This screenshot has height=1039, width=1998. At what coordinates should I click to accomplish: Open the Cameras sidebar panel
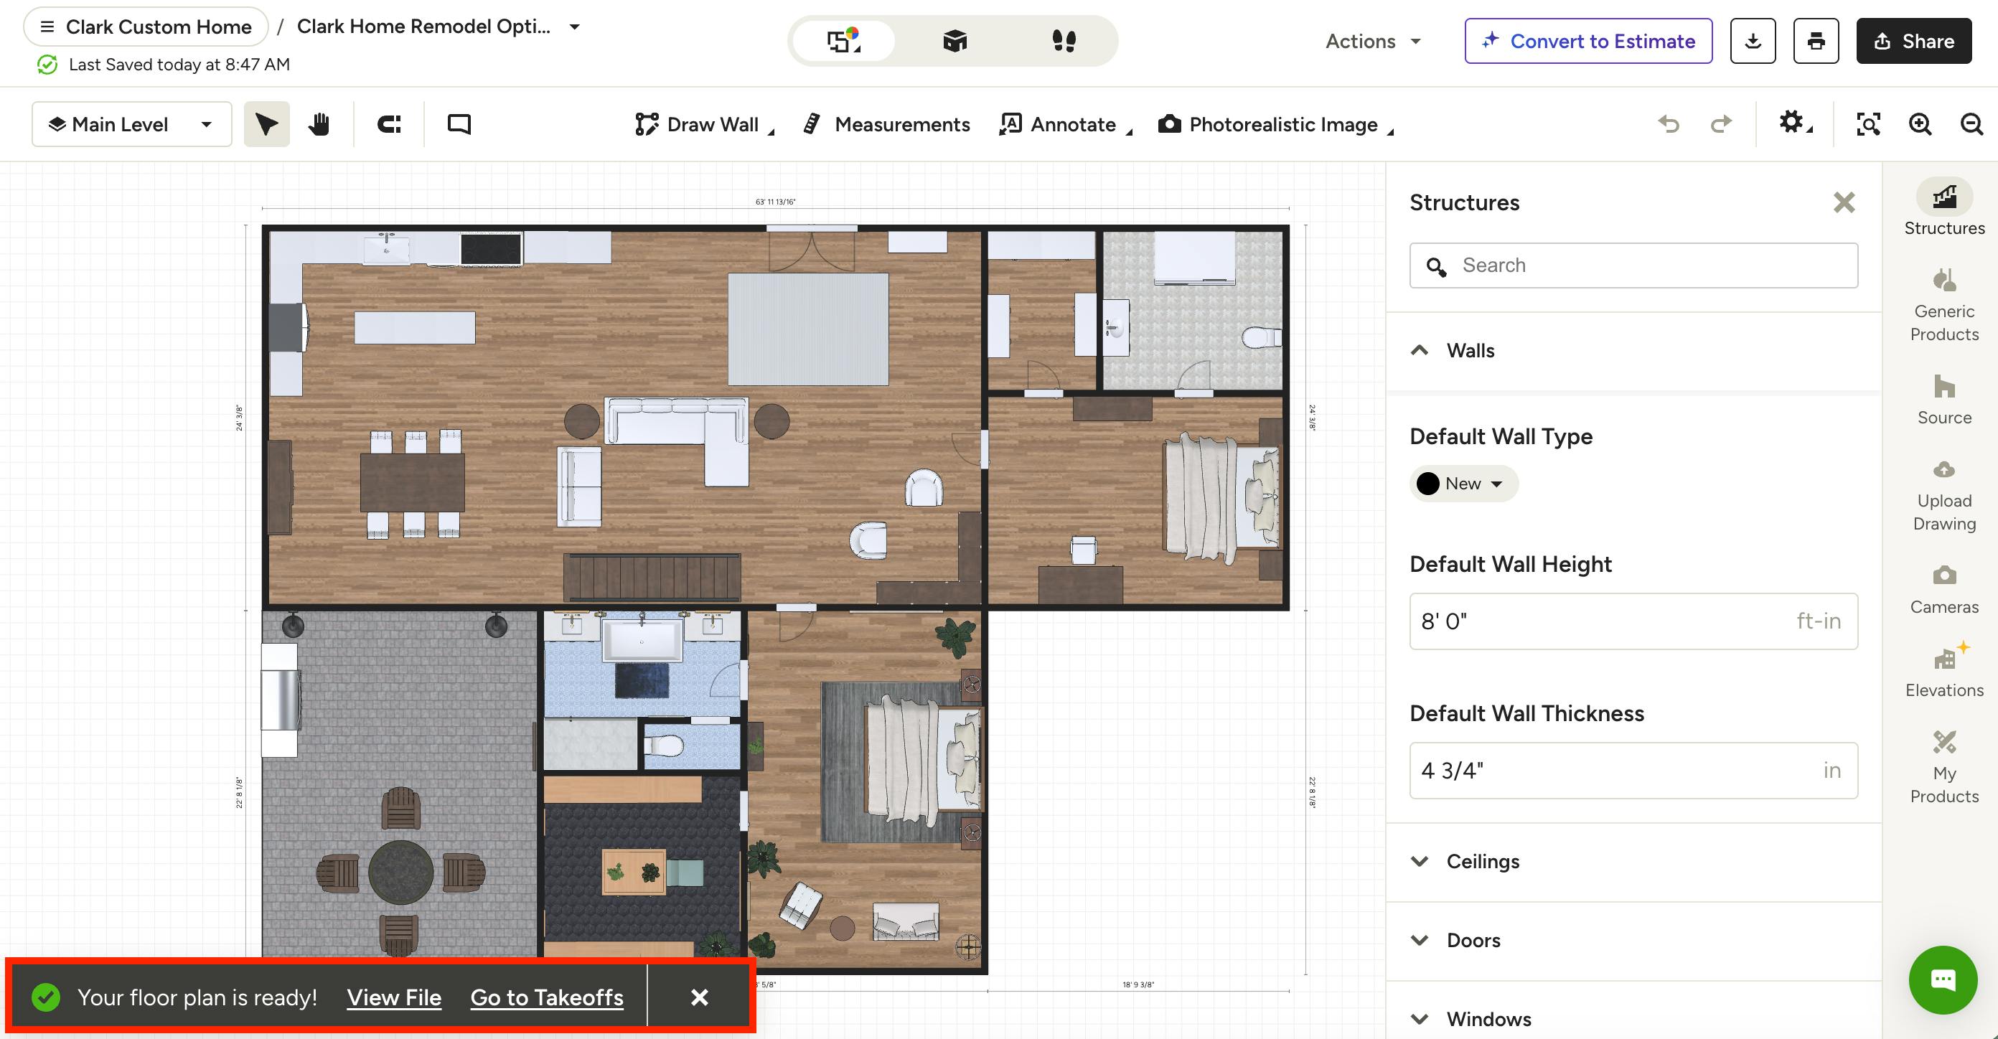point(1943,589)
